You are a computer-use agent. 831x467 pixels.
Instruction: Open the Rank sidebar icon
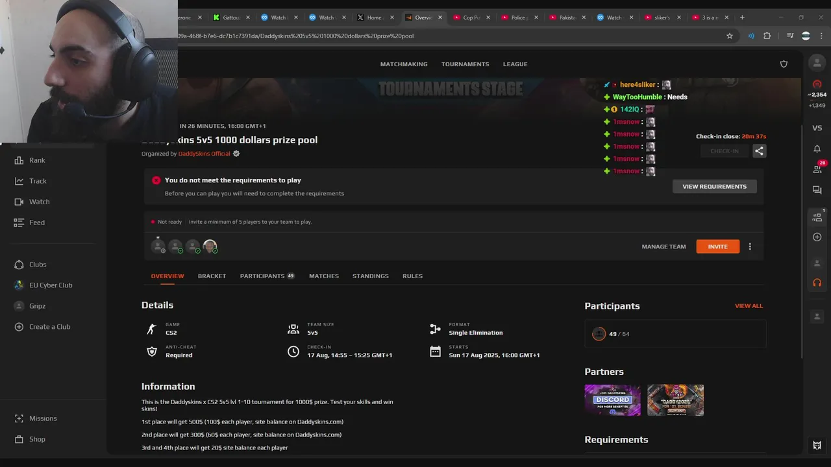point(19,160)
